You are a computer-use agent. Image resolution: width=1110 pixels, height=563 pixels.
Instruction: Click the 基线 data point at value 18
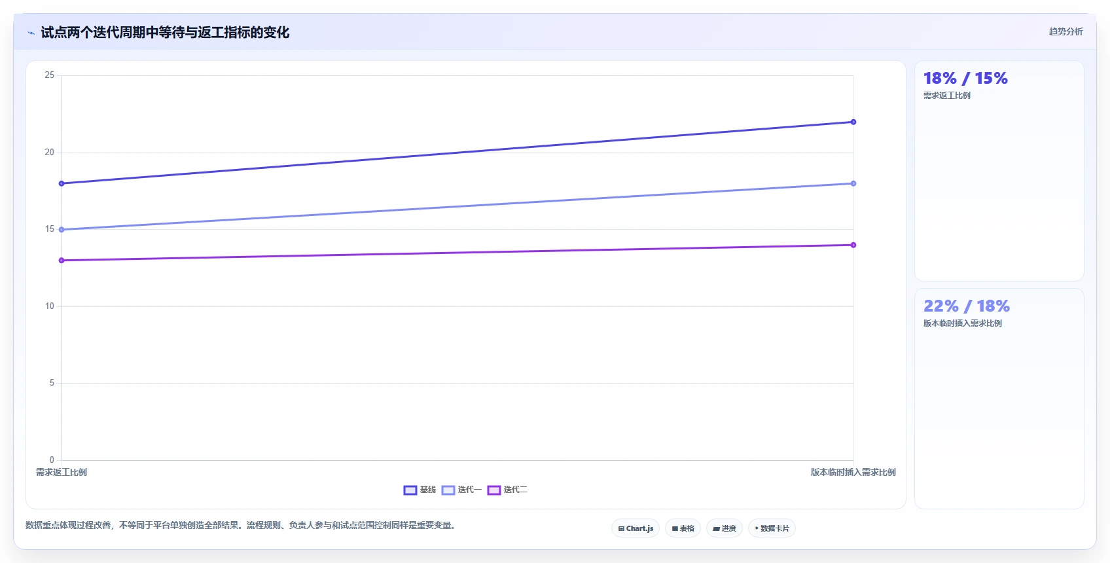62,183
